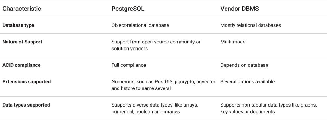Click the Nature of Support row label
Image resolution: width=327 pixels, height=120 pixels.
pos(22,42)
